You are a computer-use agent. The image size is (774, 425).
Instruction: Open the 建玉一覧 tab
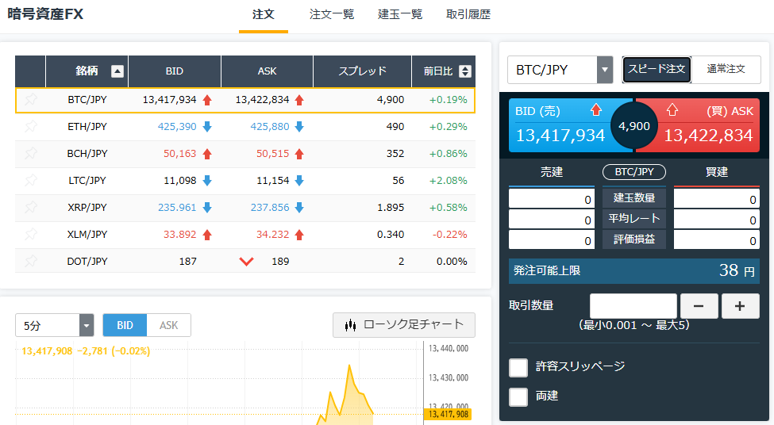(400, 15)
